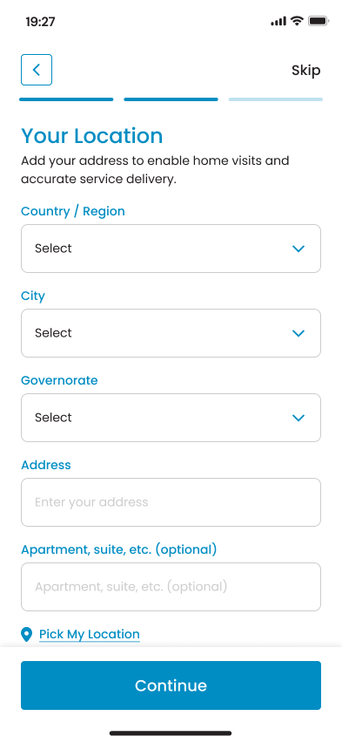Open the Country / Region select box
342x743 pixels.
pos(171,249)
